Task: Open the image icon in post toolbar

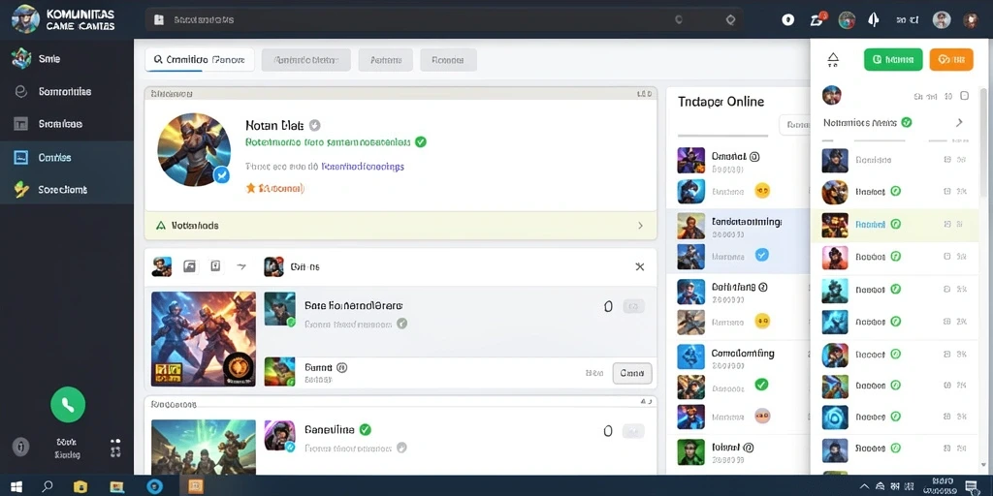Action: click(189, 266)
